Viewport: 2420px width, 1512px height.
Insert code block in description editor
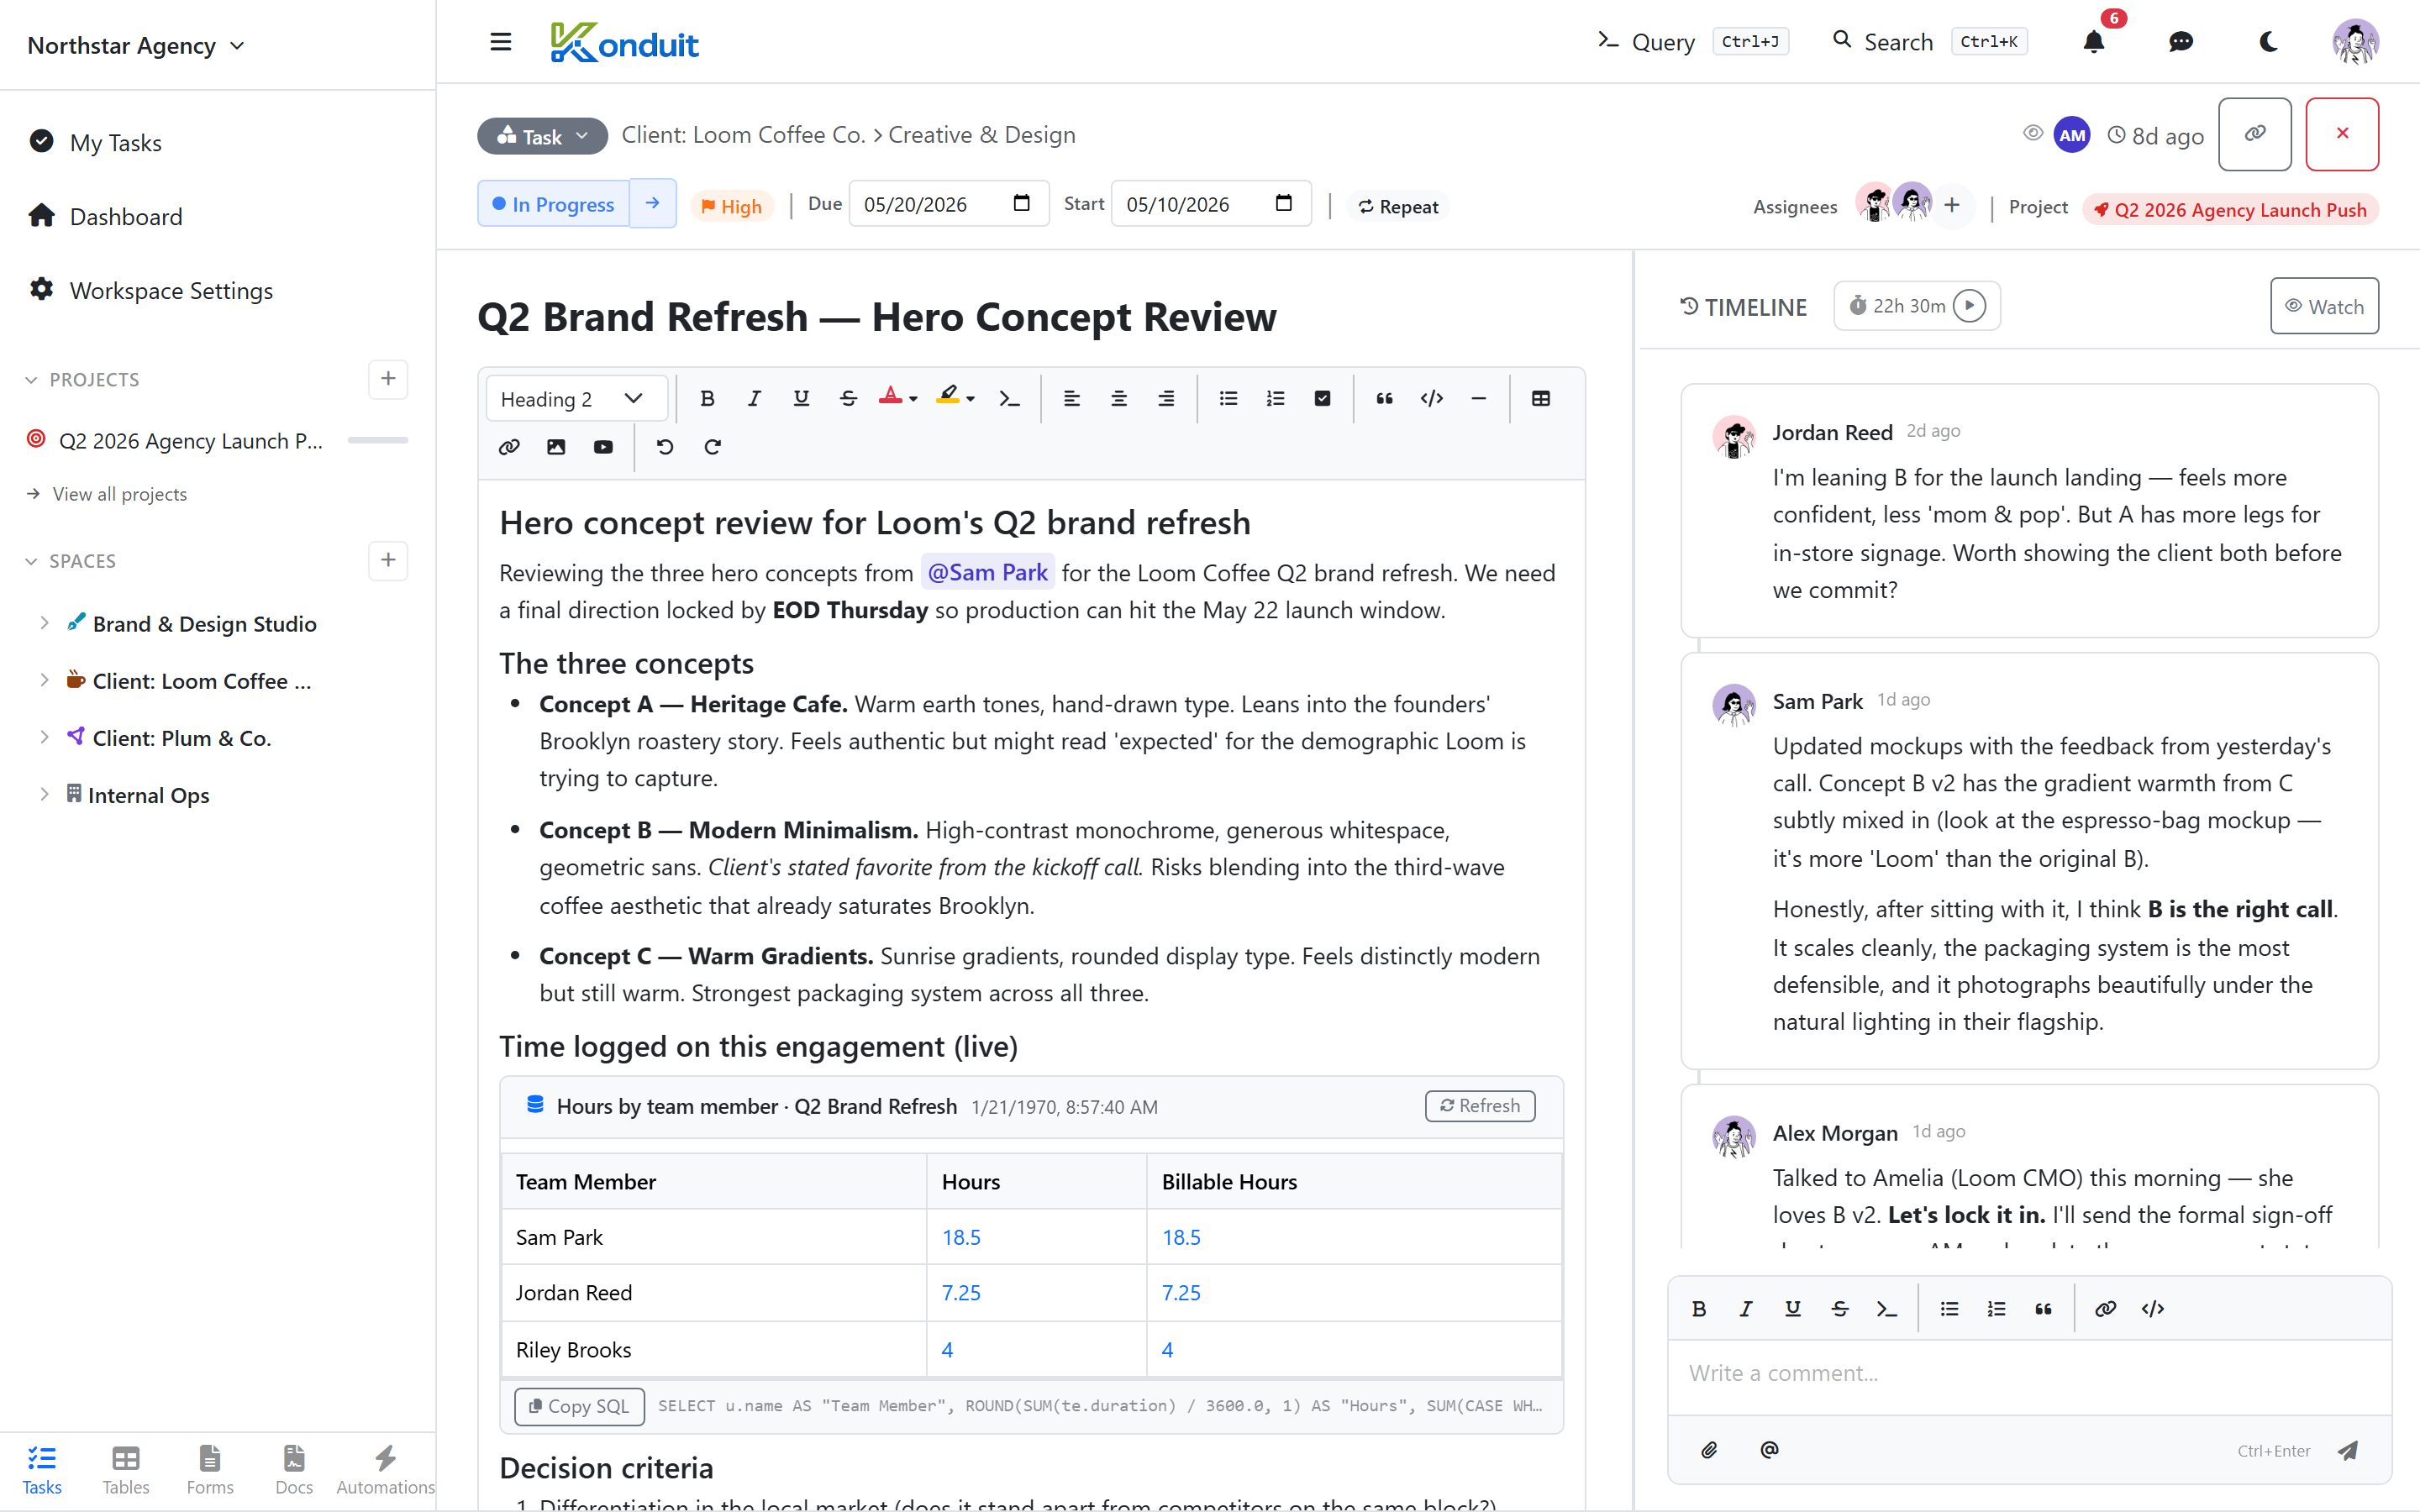tap(1431, 398)
